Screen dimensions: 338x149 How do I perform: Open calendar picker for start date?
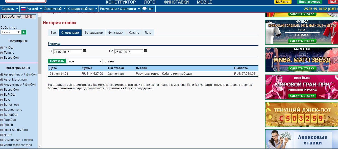tap(85, 51)
